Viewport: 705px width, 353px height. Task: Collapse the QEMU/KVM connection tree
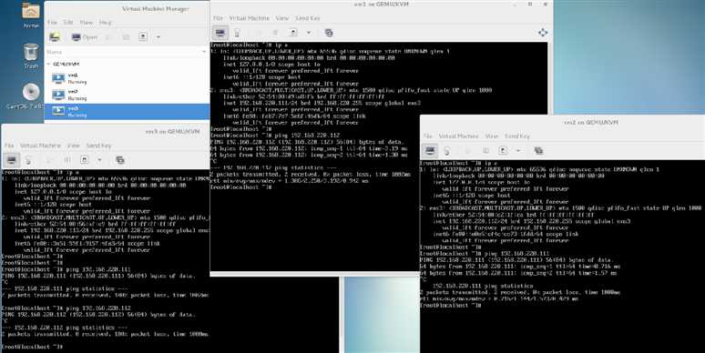coord(48,65)
